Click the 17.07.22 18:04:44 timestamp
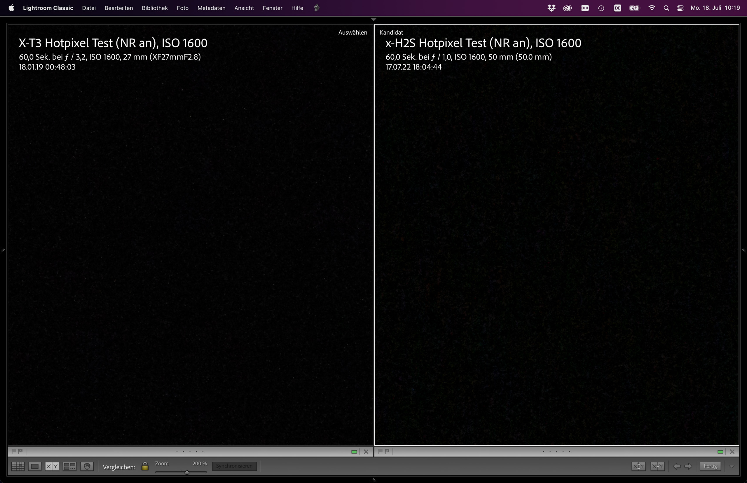Screen dimensions: 747x483 click(x=413, y=67)
